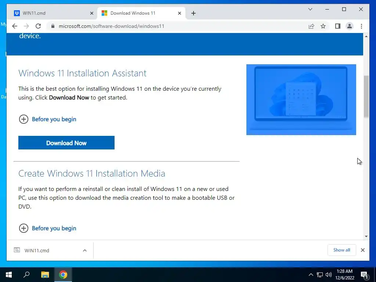Open File Explorer from the taskbar
The height and width of the screenshot is (282, 376).
(x=45, y=275)
